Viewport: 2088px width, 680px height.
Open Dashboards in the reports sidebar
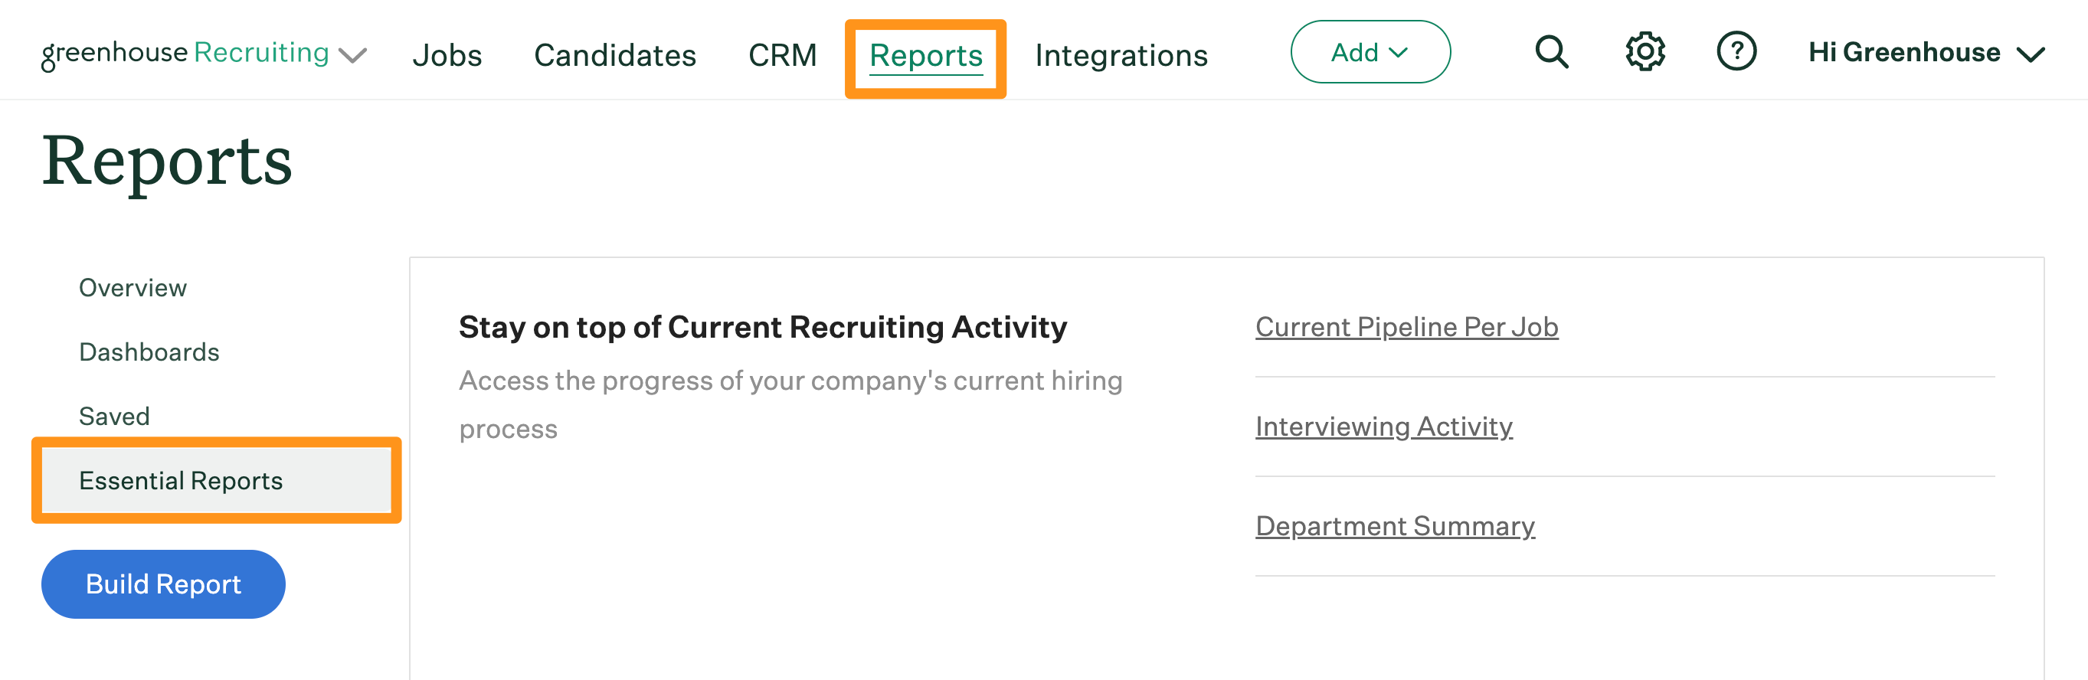coord(149,351)
